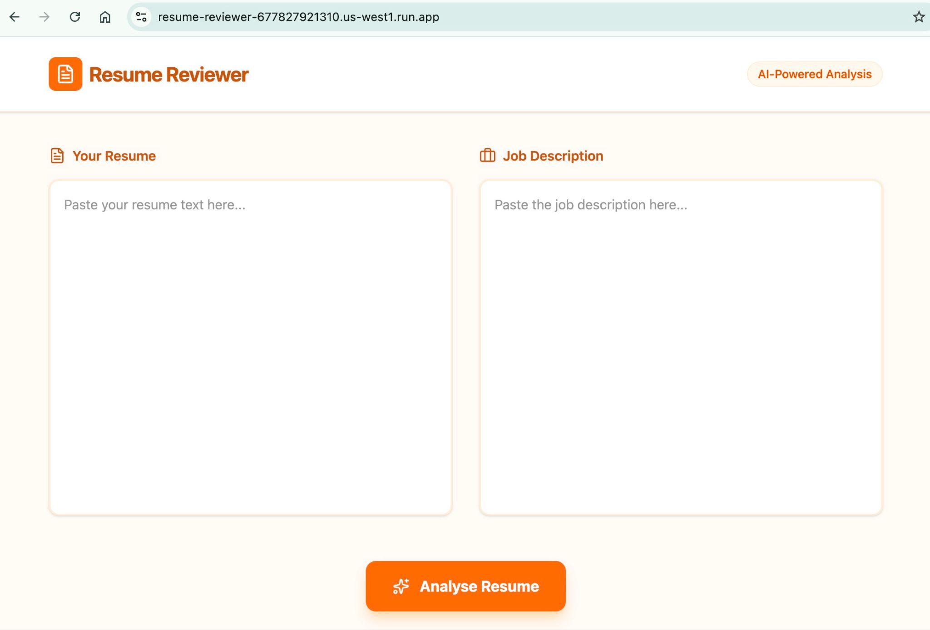Focus the large job description text box
This screenshot has height=630, width=930.
click(680, 359)
